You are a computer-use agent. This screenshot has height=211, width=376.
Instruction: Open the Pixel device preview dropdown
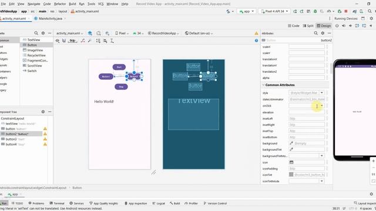[x=122, y=33]
